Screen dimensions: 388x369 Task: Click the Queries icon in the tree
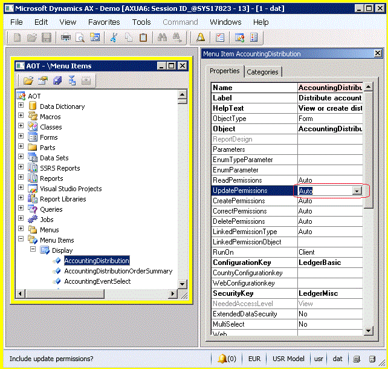33,209
